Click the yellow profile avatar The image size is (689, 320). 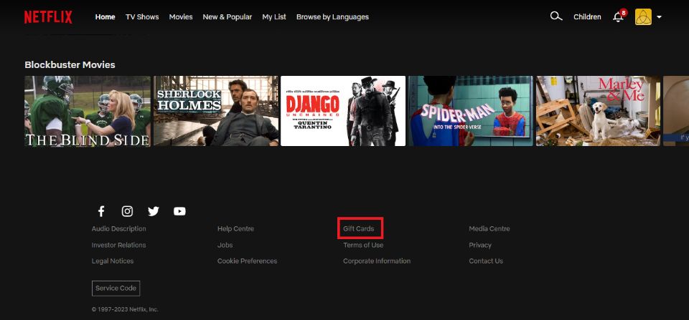pyautogui.click(x=643, y=16)
